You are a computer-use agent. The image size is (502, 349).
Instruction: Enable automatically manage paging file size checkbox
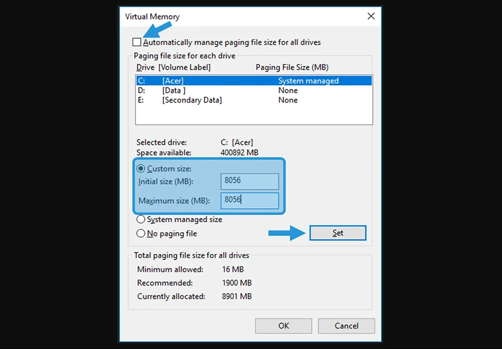click(x=137, y=42)
